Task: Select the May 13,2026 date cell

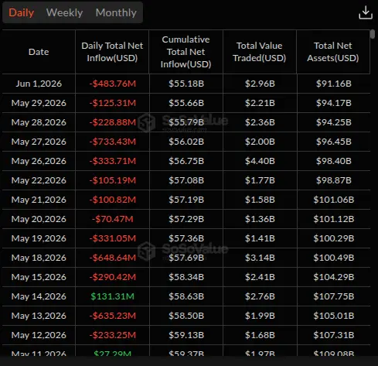Action: click(x=39, y=316)
